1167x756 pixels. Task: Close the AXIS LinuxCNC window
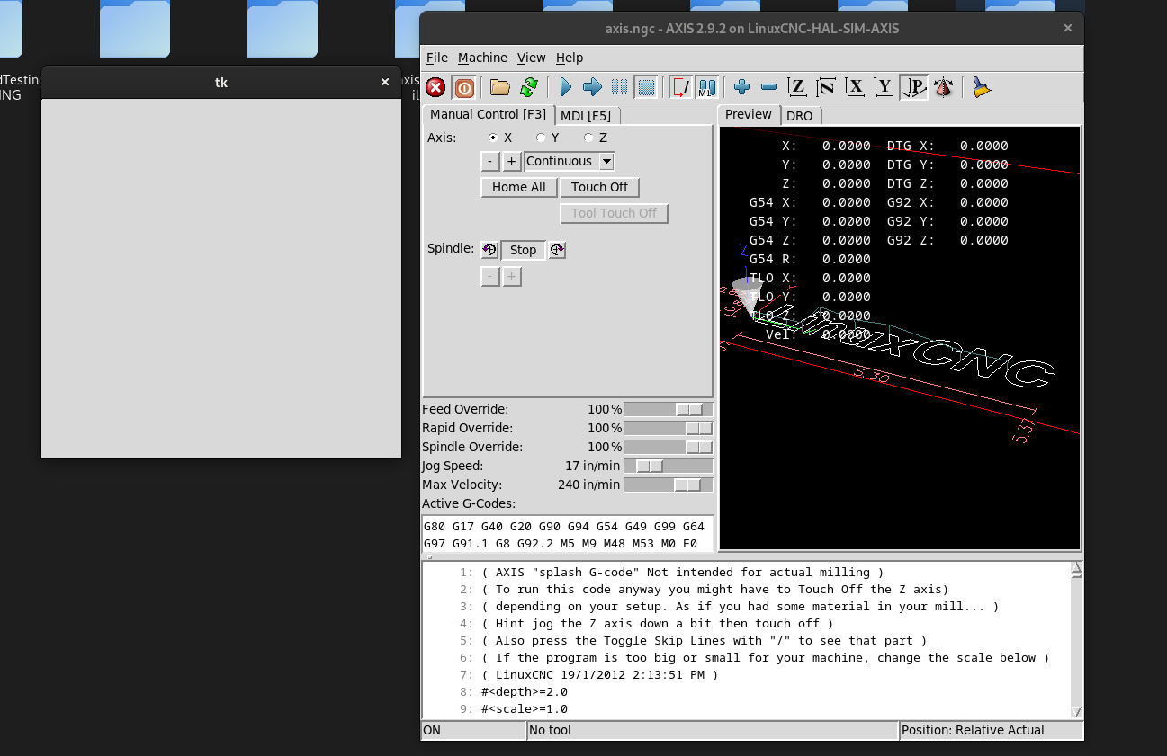(x=1068, y=28)
